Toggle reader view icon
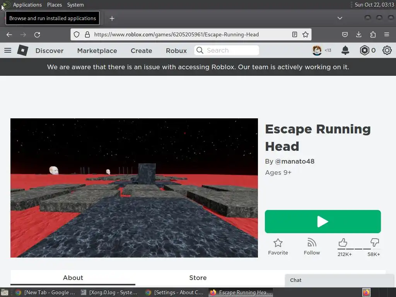Image resolution: width=396 pixels, height=297 pixels. (x=294, y=34)
